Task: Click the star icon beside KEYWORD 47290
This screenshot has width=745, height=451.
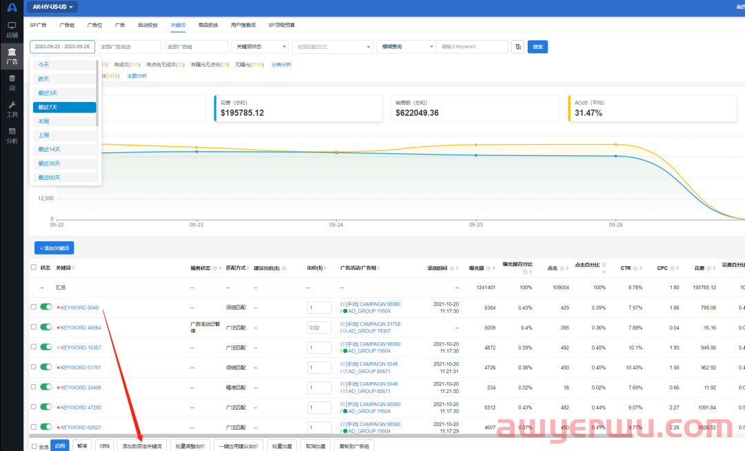Action: click(x=59, y=408)
